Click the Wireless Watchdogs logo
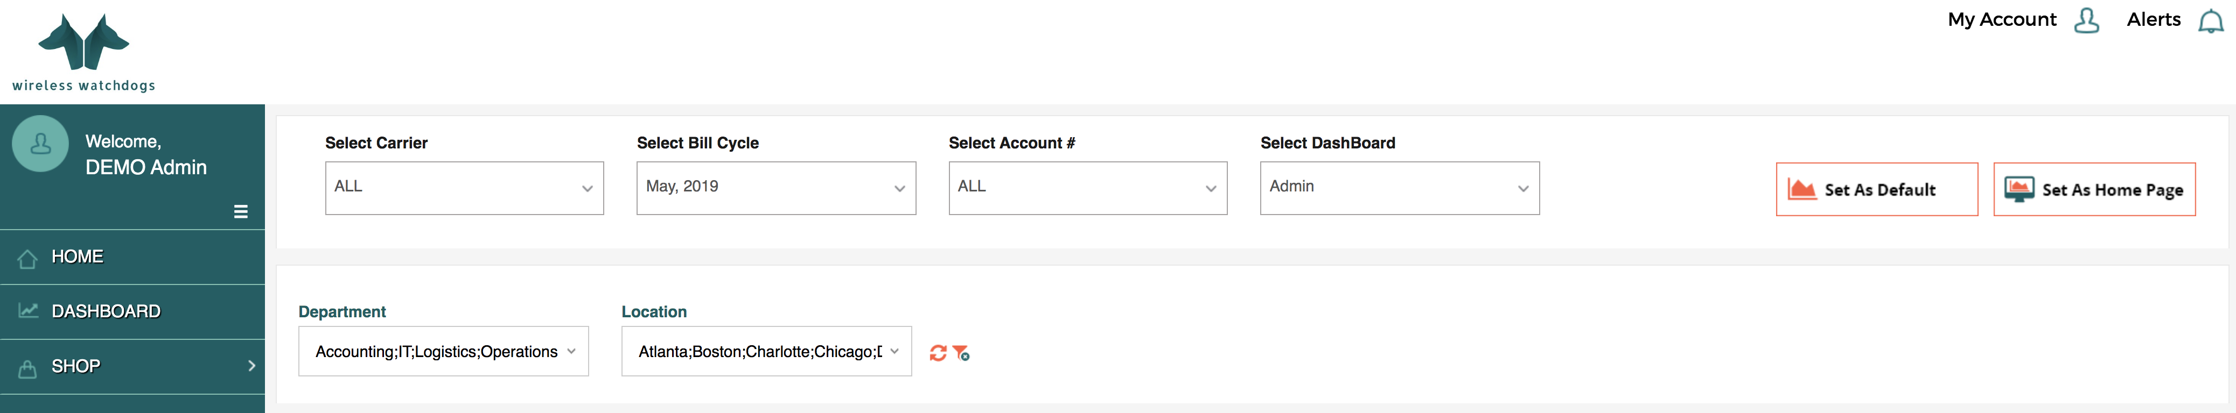This screenshot has height=413, width=2236. click(84, 52)
